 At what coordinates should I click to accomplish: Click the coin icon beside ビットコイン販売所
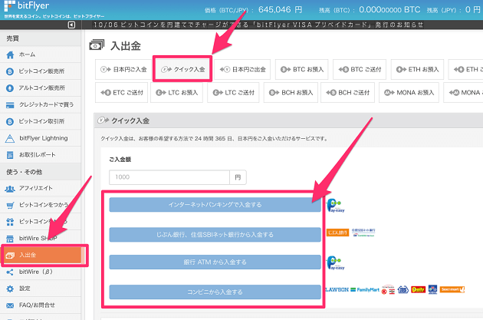click(10, 71)
